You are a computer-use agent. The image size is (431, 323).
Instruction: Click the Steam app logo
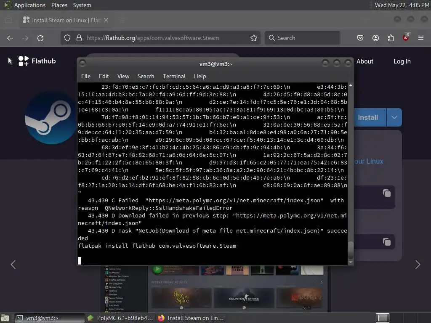51,118
